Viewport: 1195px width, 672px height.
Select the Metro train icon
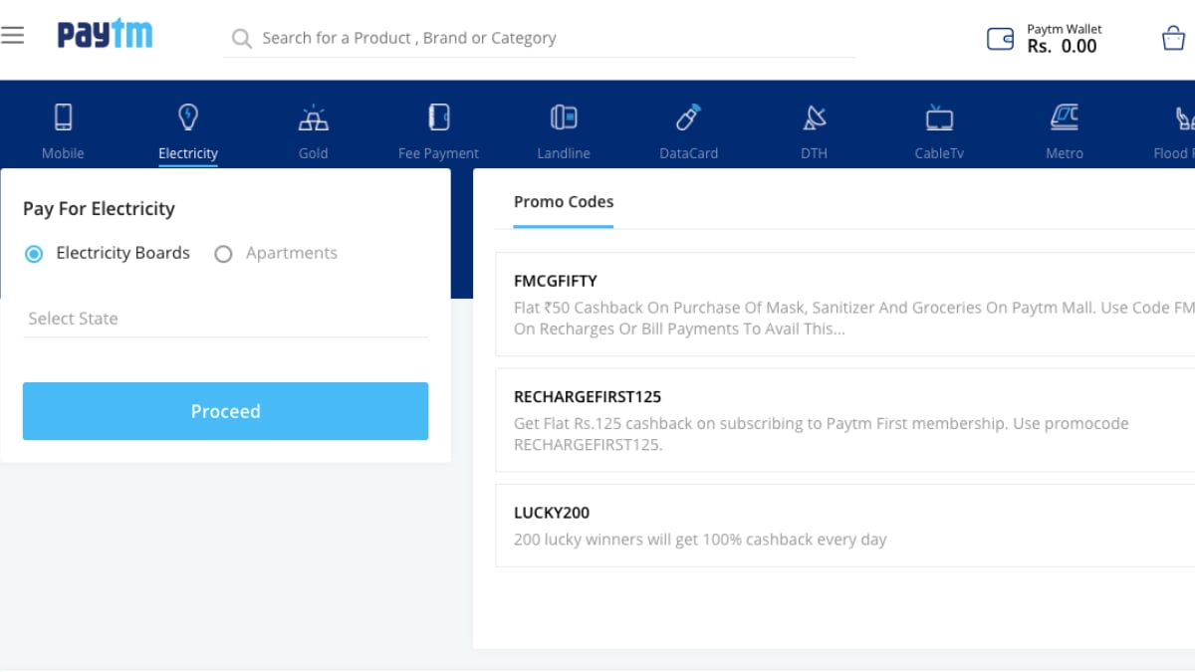[1065, 117]
